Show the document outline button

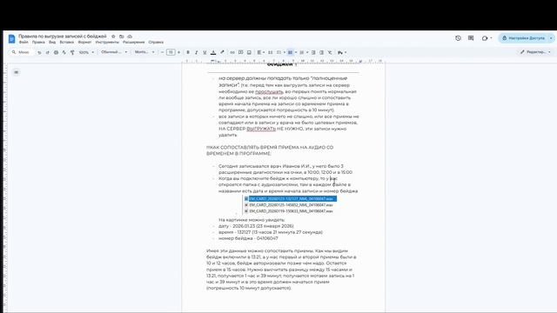(x=16, y=72)
